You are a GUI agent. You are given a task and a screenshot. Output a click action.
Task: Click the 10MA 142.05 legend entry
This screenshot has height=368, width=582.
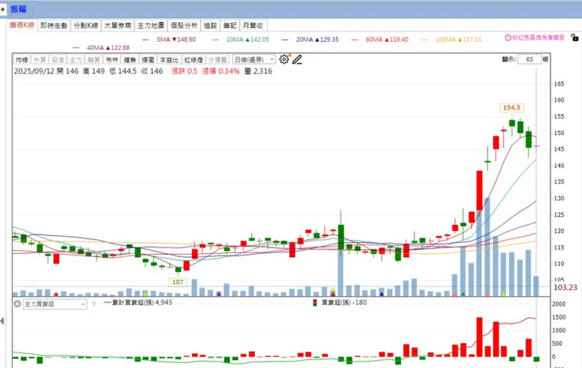click(x=241, y=39)
